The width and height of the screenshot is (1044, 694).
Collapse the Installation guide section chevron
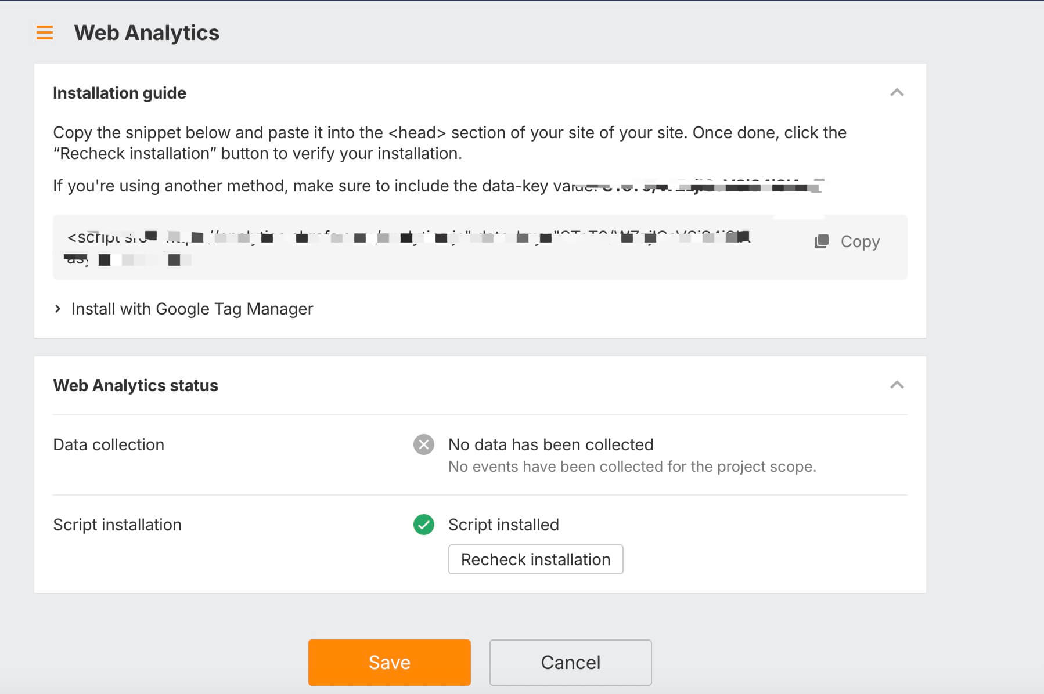[x=897, y=93]
